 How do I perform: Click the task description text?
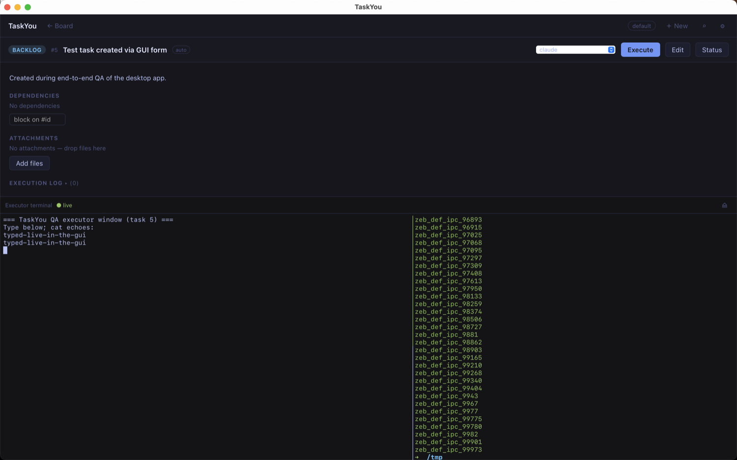click(x=87, y=78)
